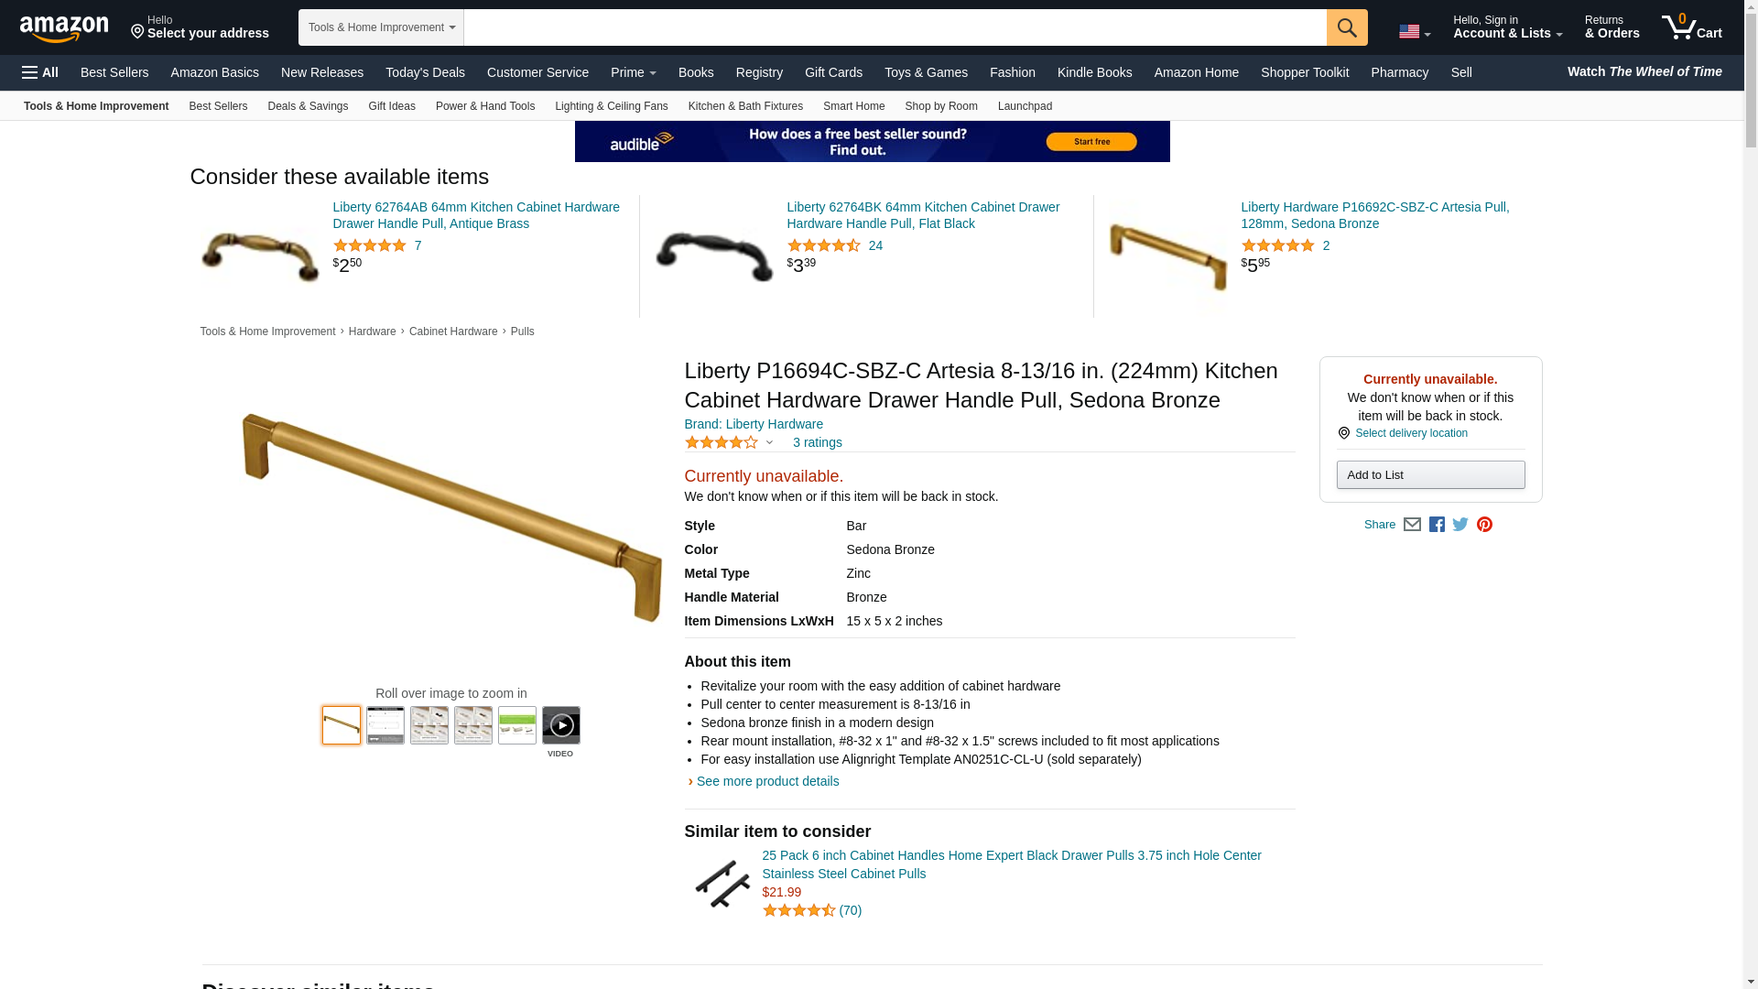Select the Smart Home subcategory tab
Screen dimensions: 1758x989
pyautogui.click(x=853, y=106)
